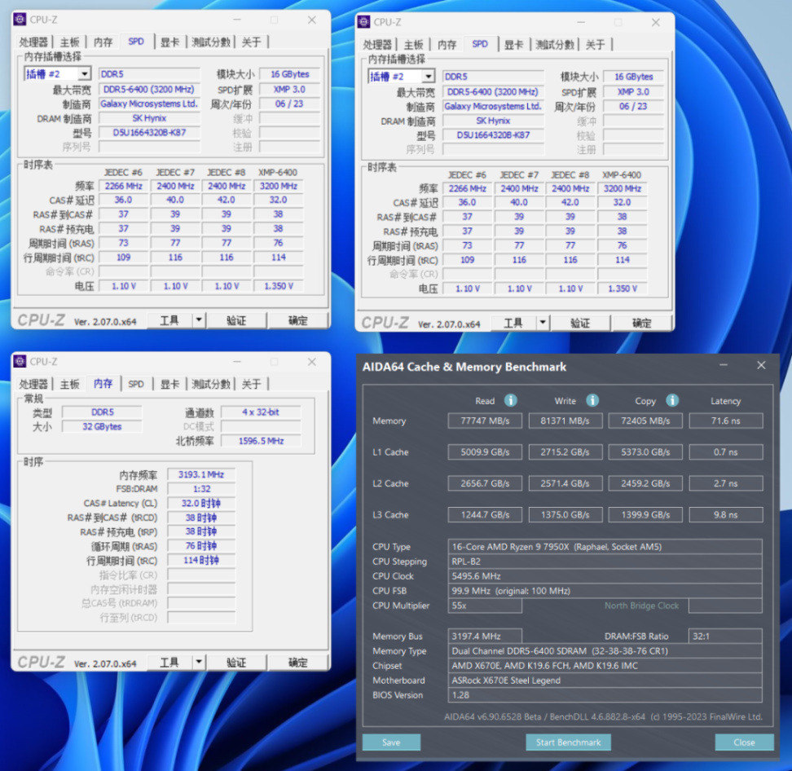Click CPU-Z app icon in top-left window
The image size is (792, 771).
point(20,20)
